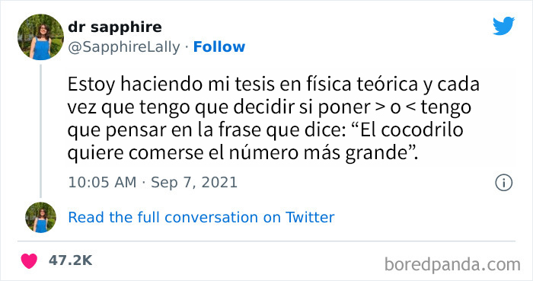Click the 10:05 AM time of the tweet

[x=102, y=183]
